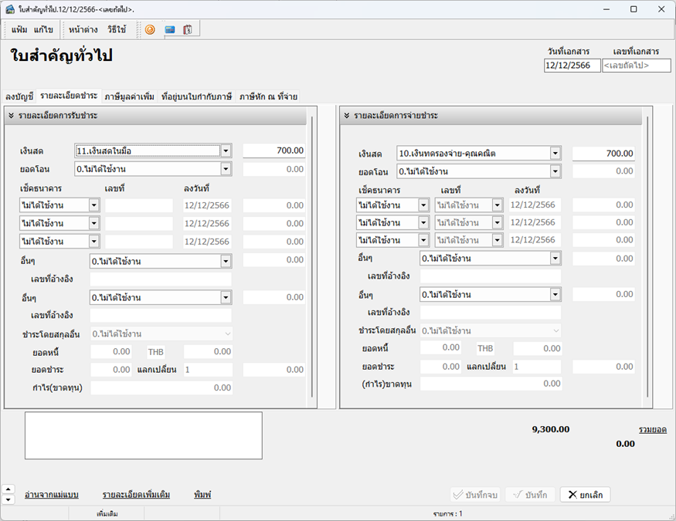Close the ใบสำคัญทั่วไป window
This screenshot has height=521, width=676.
click(x=661, y=9)
